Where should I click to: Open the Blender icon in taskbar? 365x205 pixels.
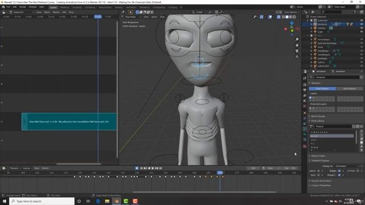[116, 201]
